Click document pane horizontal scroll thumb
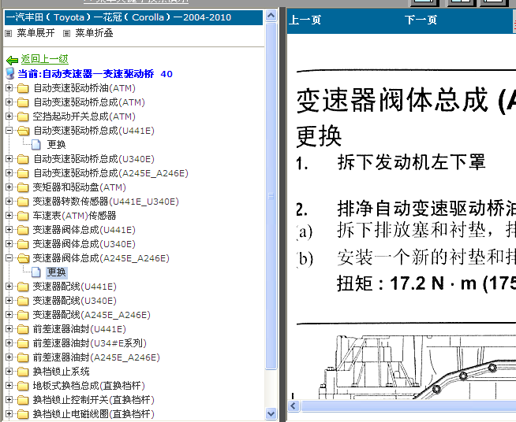The image size is (516, 422). [x=408, y=406]
